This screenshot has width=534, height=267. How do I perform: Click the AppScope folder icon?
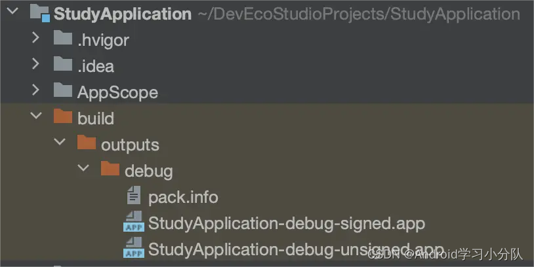tap(62, 91)
